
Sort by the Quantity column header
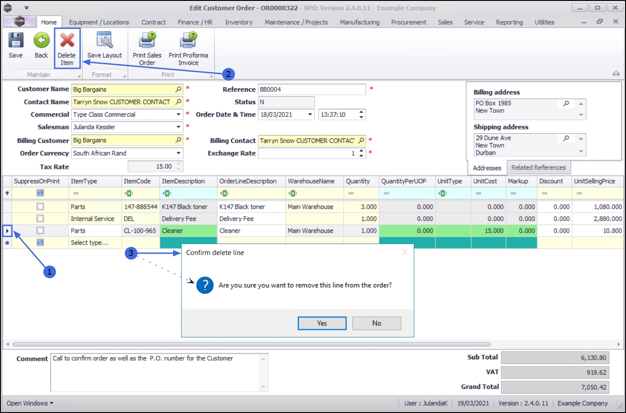click(361, 181)
